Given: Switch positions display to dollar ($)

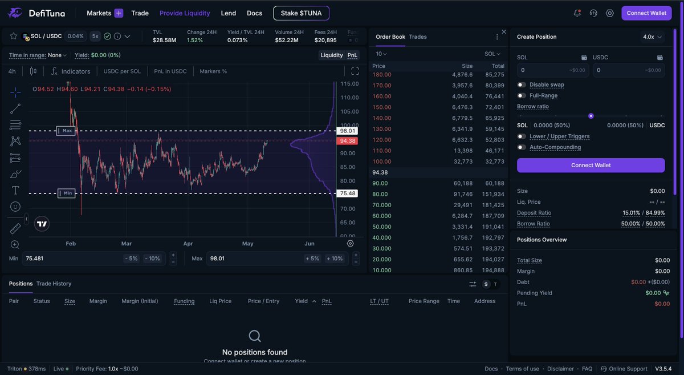Looking at the screenshot, I should [486, 284].
